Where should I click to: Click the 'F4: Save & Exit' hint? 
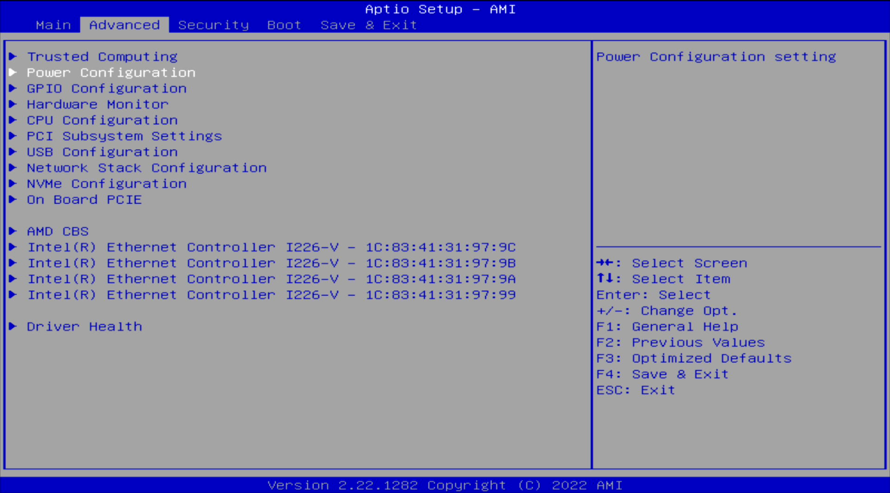663,374
